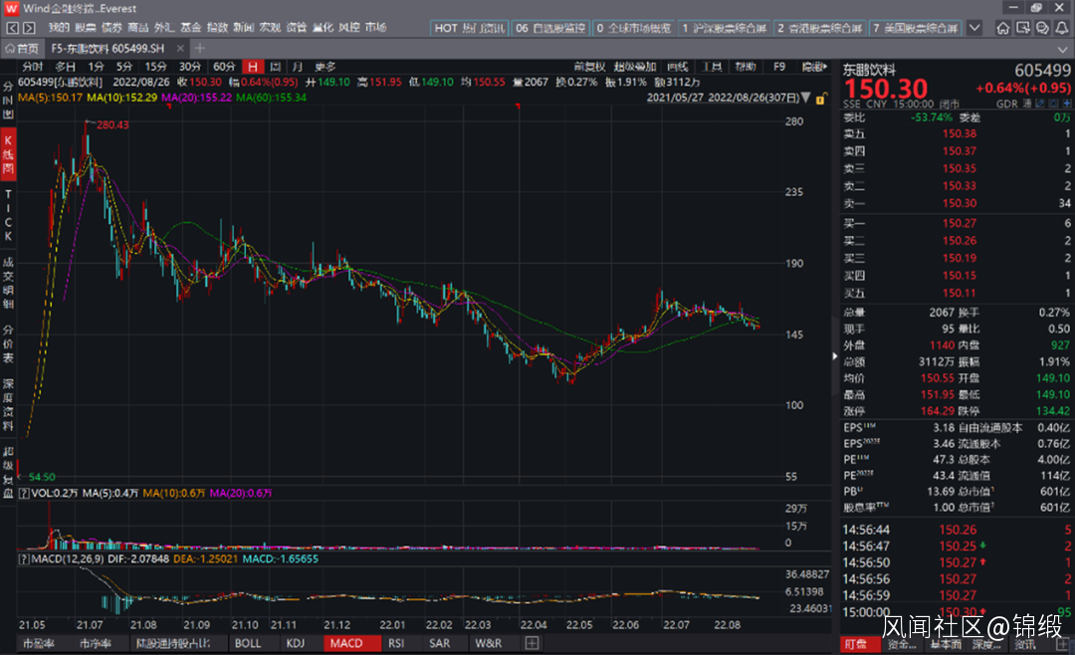Open the date range dropdown triangle
The height and width of the screenshot is (655, 1075).
(805, 98)
